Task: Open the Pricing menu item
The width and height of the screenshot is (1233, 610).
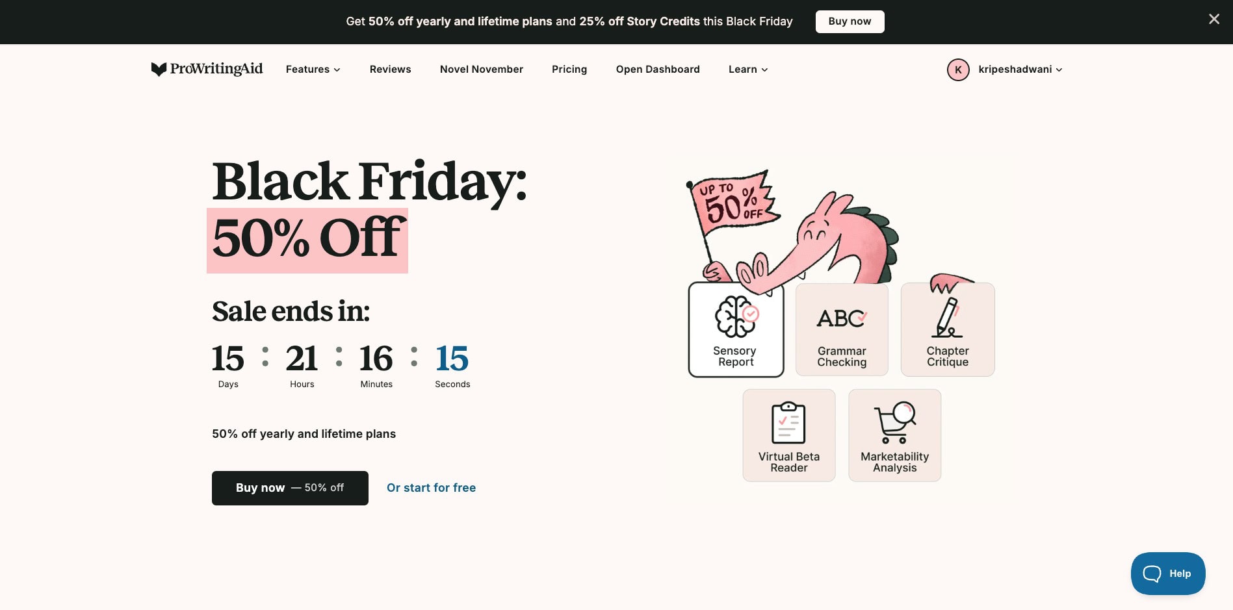Action: [569, 70]
